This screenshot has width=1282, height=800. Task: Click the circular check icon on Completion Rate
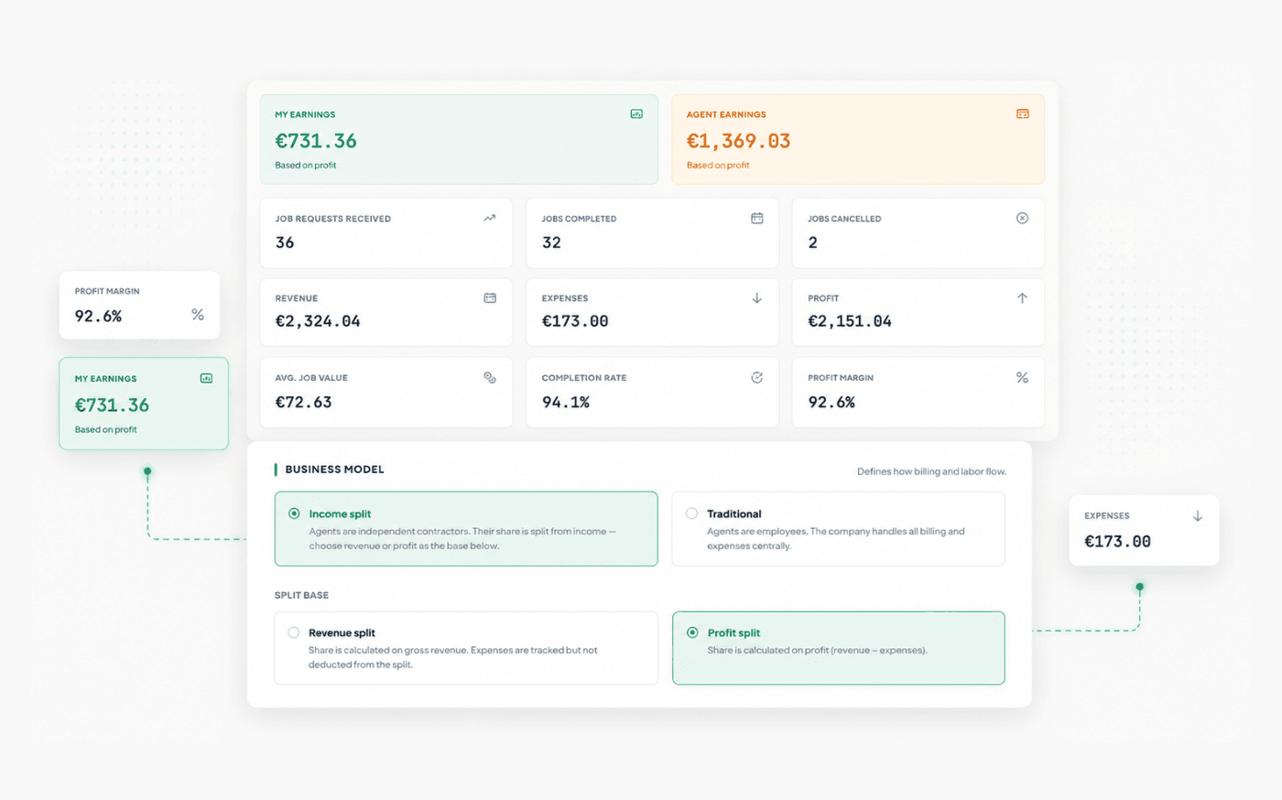757,377
